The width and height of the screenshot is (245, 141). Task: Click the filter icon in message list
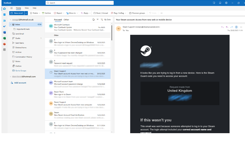click(x=97, y=19)
